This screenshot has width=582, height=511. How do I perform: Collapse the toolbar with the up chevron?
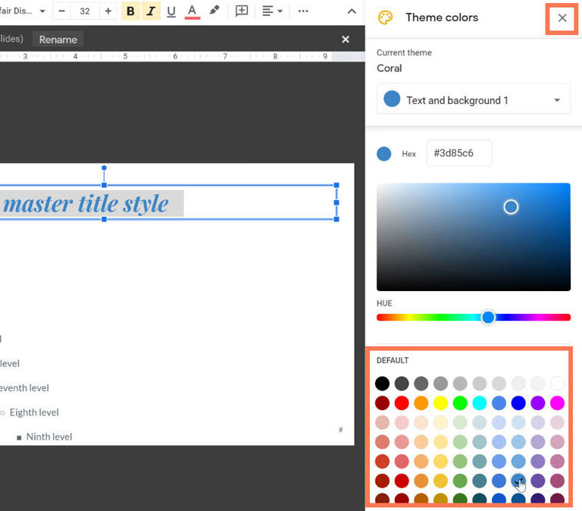click(352, 11)
